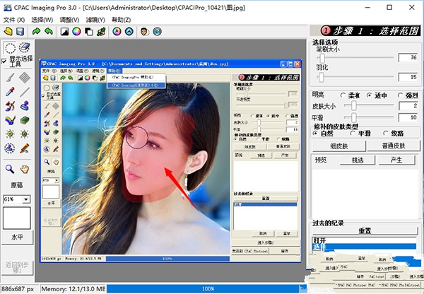This screenshot has height=294, width=424.
Task: Adjust the 羽化 feather slider handle
Action: [x=321, y=78]
